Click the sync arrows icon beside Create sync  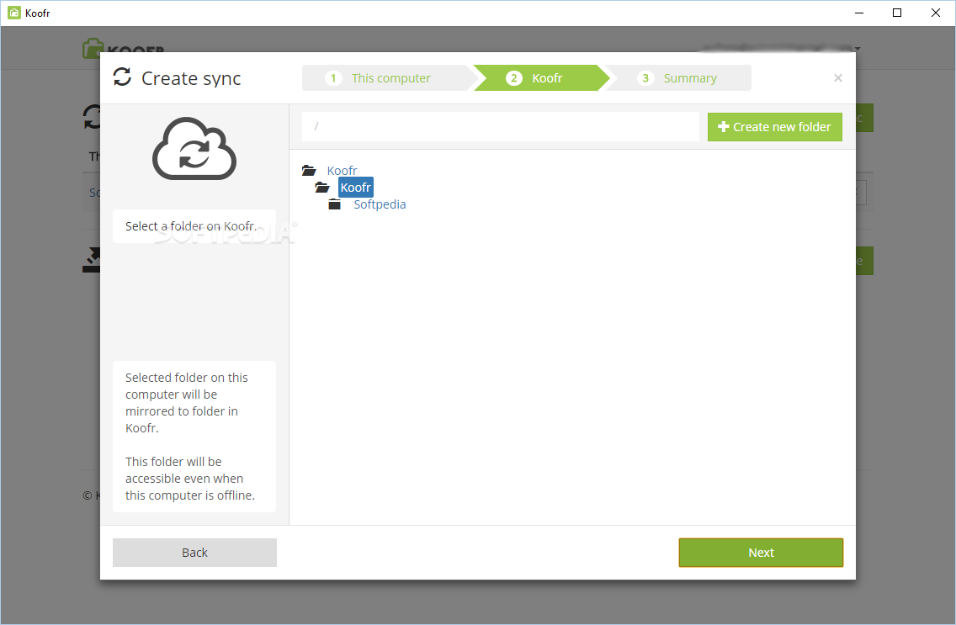[123, 77]
